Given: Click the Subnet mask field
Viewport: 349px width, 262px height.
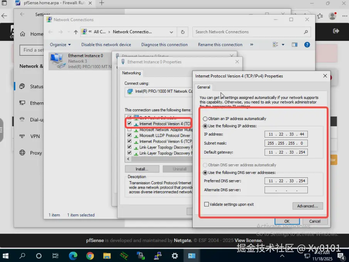Looking at the screenshot, I should click(286, 143).
